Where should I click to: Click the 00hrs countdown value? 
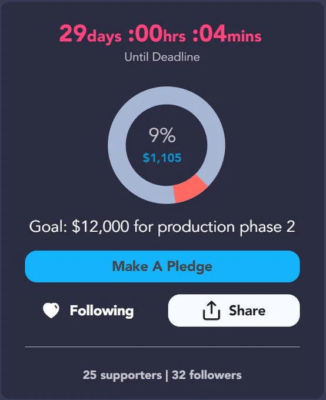[x=157, y=34]
